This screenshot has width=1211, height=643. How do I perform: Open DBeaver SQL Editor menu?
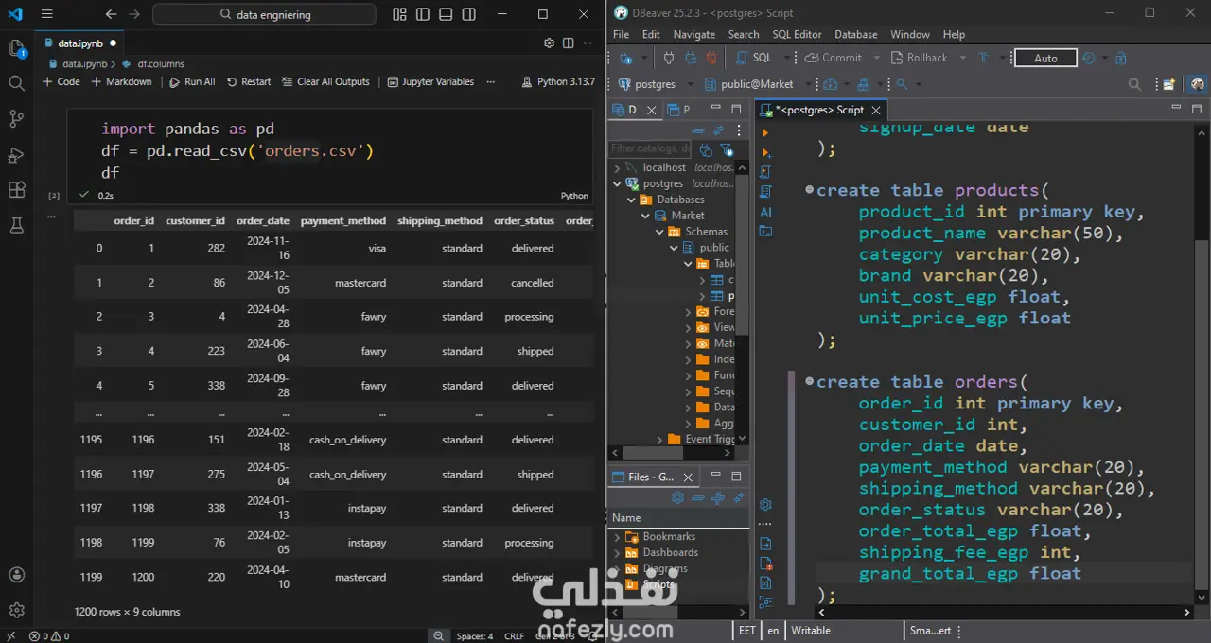coord(797,34)
